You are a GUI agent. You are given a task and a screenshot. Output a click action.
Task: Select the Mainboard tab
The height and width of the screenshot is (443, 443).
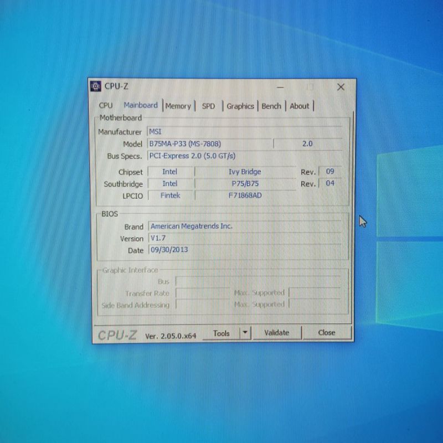tap(141, 105)
